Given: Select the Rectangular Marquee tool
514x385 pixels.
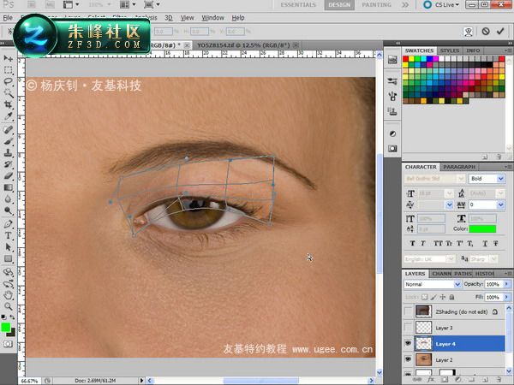Looking at the screenshot, I should (x=9, y=70).
